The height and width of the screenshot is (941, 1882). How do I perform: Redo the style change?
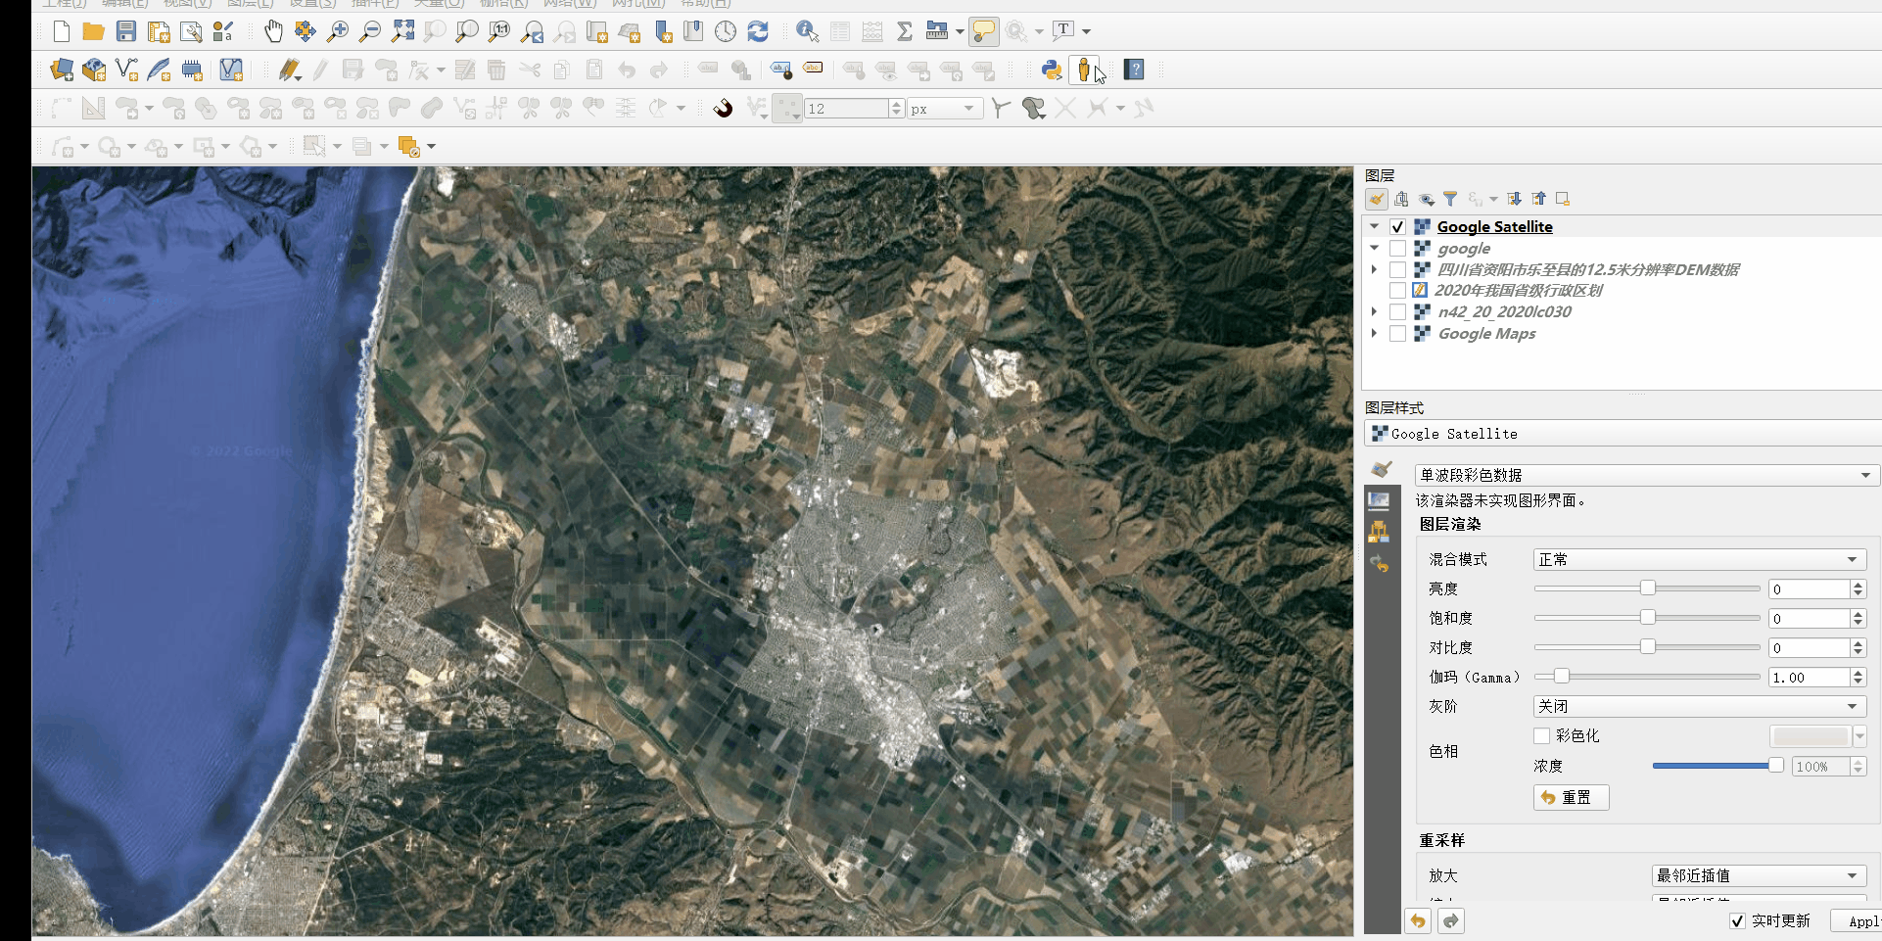(1451, 921)
